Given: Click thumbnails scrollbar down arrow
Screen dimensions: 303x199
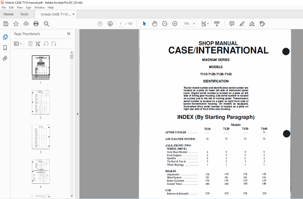Looking at the screenshot, I should [72, 196].
